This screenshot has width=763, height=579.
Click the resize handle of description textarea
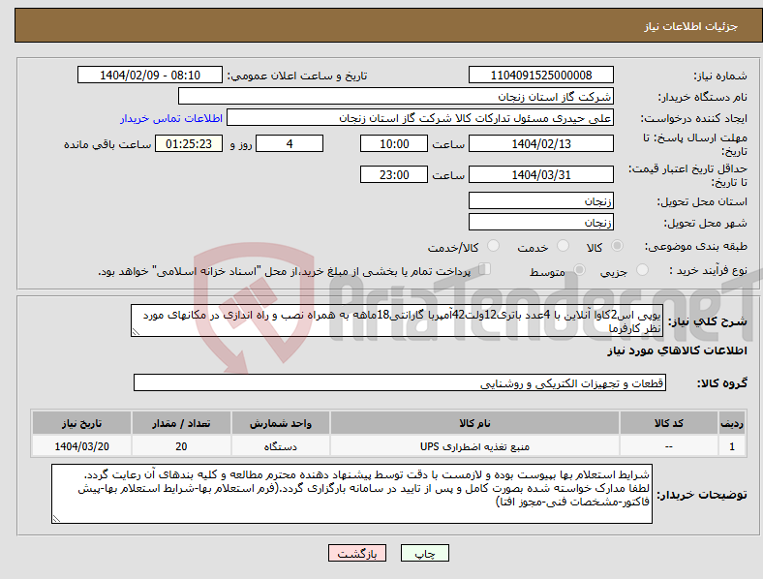coord(136,332)
